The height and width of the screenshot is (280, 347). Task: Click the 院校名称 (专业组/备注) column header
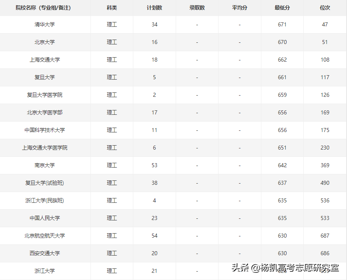click(43, 8)
